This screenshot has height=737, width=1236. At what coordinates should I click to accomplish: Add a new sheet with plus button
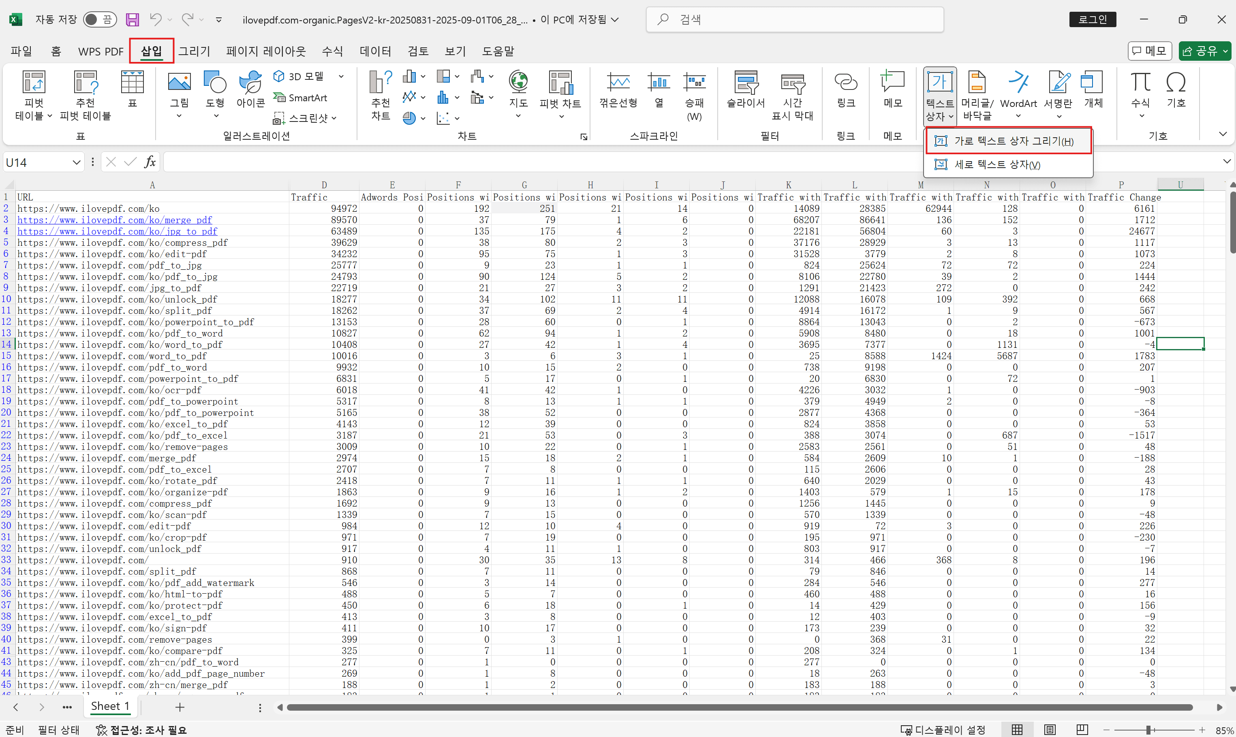click(180, 707)
